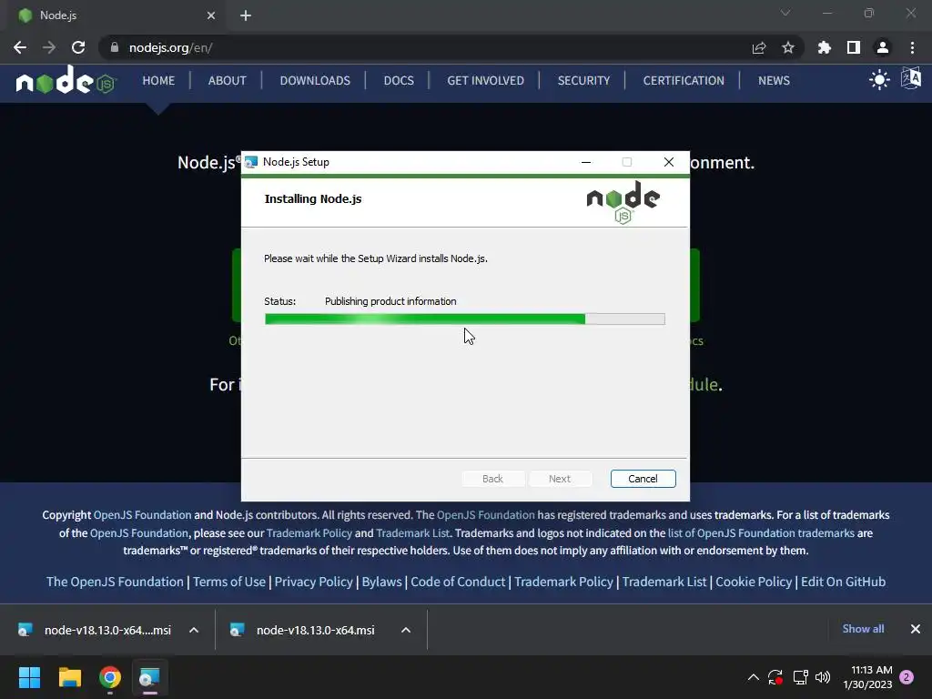The image size is (932, 699).
Task: Cancel the Node.js installation
Action: click(643, 479)
